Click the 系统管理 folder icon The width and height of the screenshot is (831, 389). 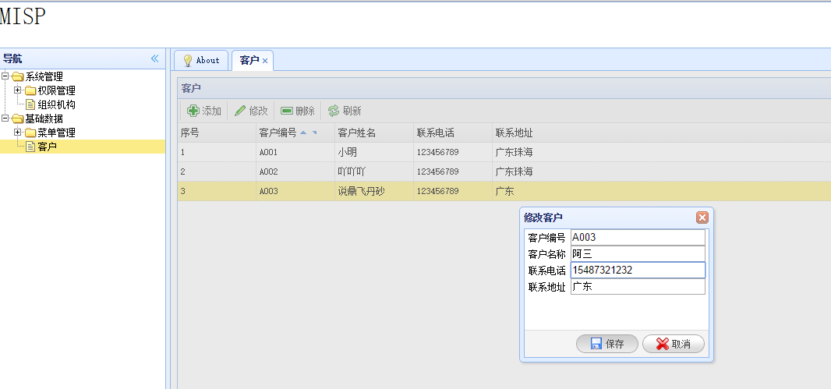tap(17, 76)
